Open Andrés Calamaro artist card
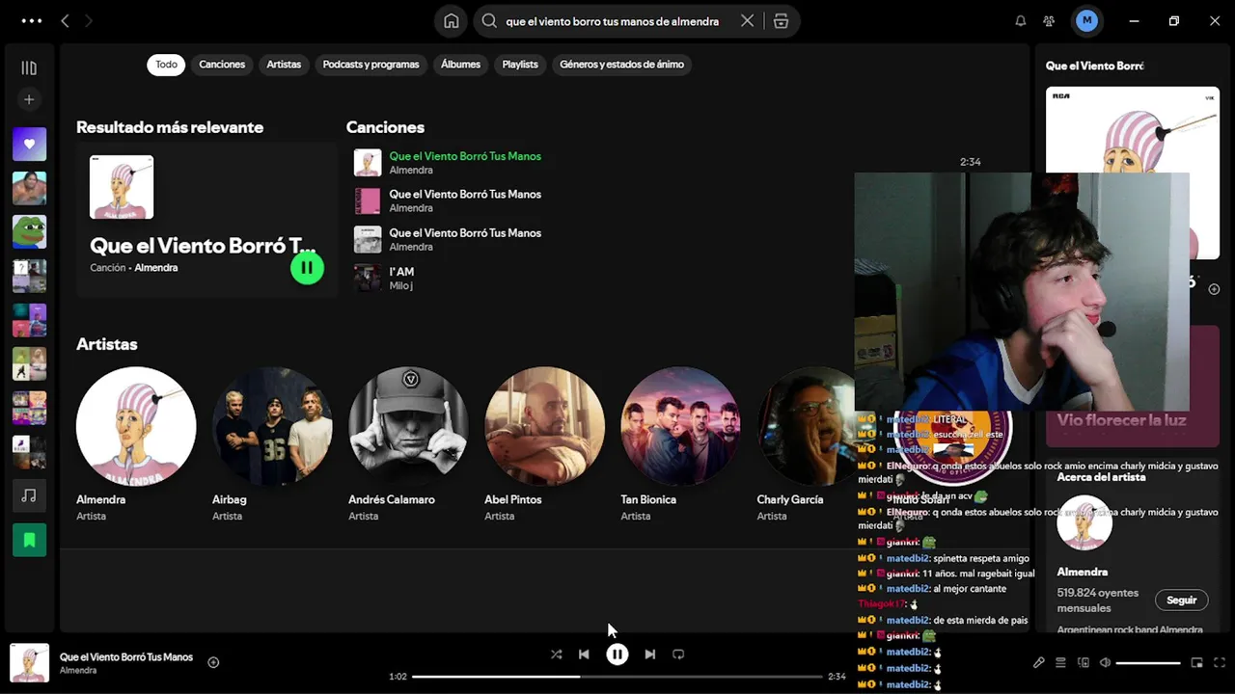 pos(408,445)
